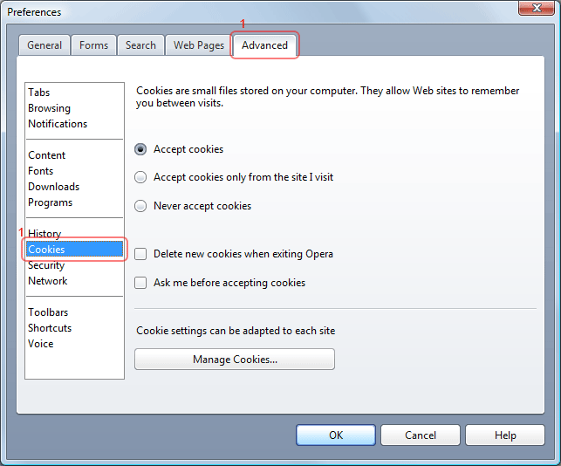Choose Accept cookies only from visited site
This screenshot has height=466, width=561.
[140, 177]
